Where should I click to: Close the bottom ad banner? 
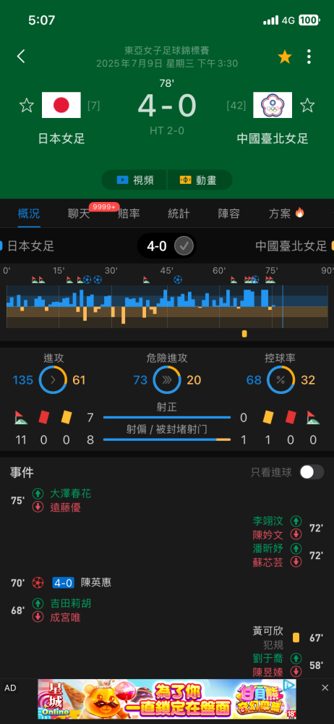tap(325, 688)
